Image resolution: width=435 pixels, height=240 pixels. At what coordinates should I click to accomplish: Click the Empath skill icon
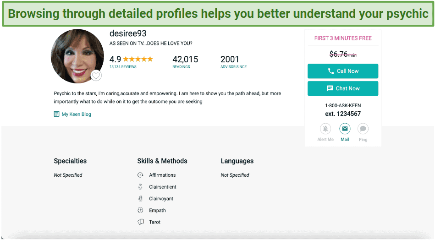coord(140,210)
